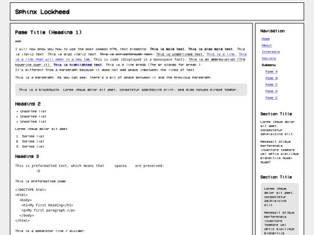The width and height of the screenshot is (314, 235).
Task: Click the highlighted text in the paragraph
Action: pyautogui.click(x=78, y=65)
